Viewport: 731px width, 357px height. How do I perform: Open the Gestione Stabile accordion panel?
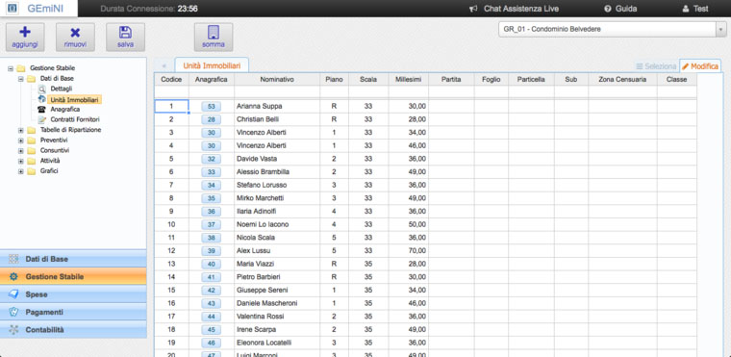pyautogui.click(x=73, y=276)
